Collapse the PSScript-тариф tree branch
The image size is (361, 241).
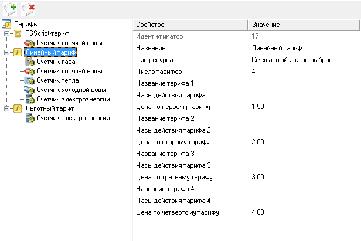6,33
